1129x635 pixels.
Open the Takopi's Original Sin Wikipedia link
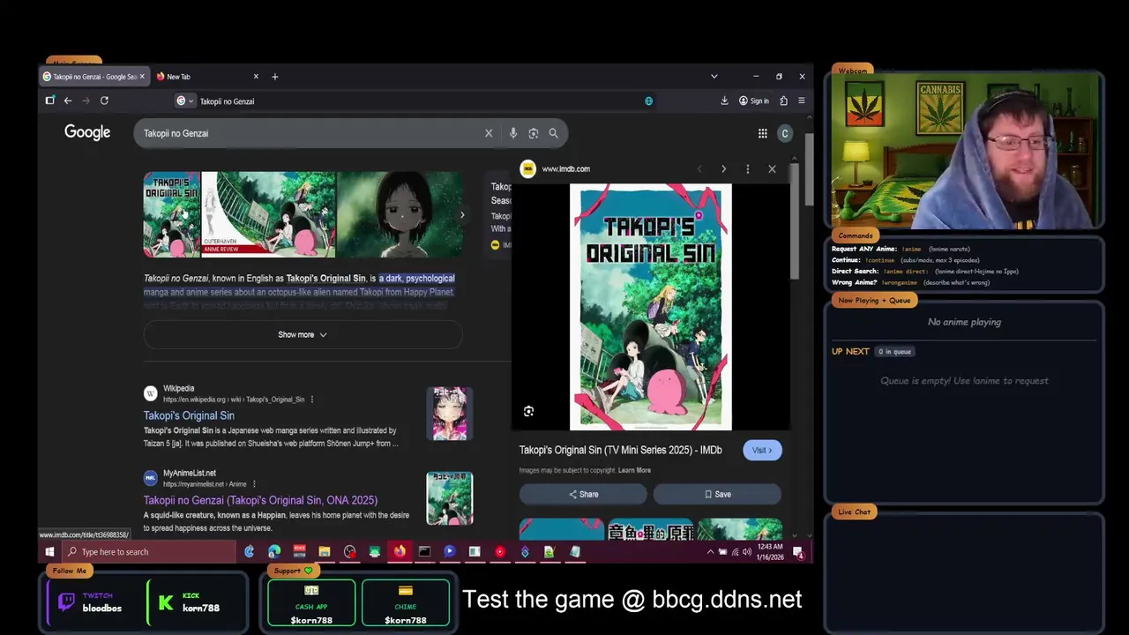tap(189, 415)
